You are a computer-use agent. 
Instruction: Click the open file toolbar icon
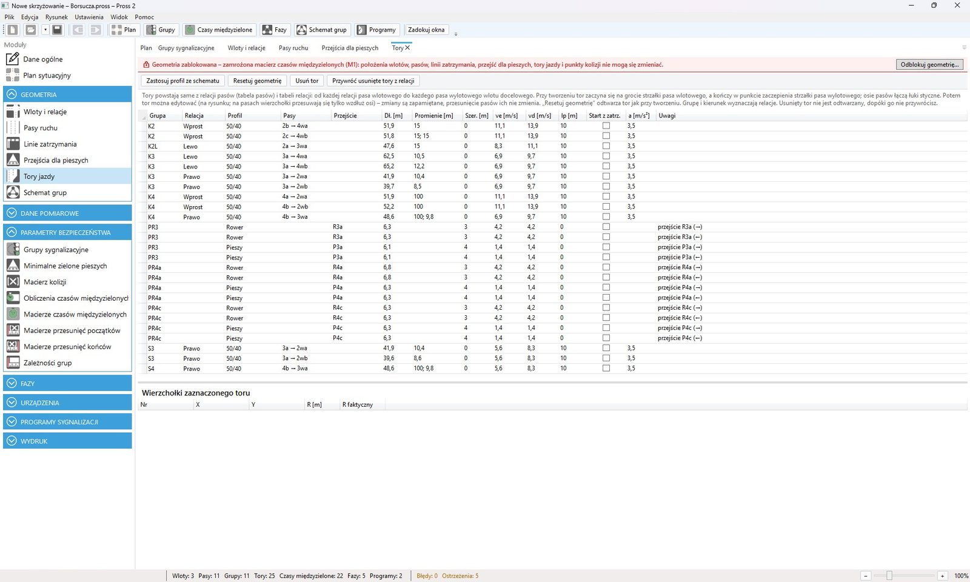30,30
